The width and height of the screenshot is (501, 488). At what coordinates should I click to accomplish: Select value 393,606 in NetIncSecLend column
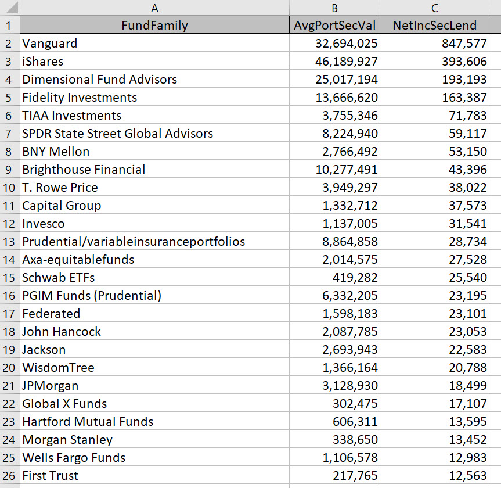point(435,61)
